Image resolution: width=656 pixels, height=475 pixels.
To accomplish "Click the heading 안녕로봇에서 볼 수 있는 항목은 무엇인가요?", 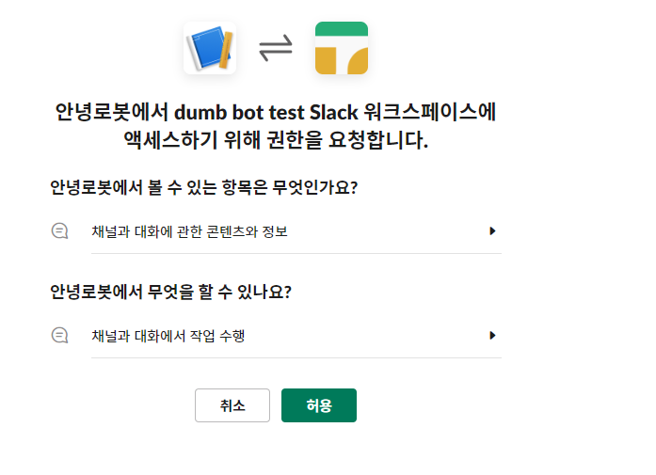I will 203,187.
